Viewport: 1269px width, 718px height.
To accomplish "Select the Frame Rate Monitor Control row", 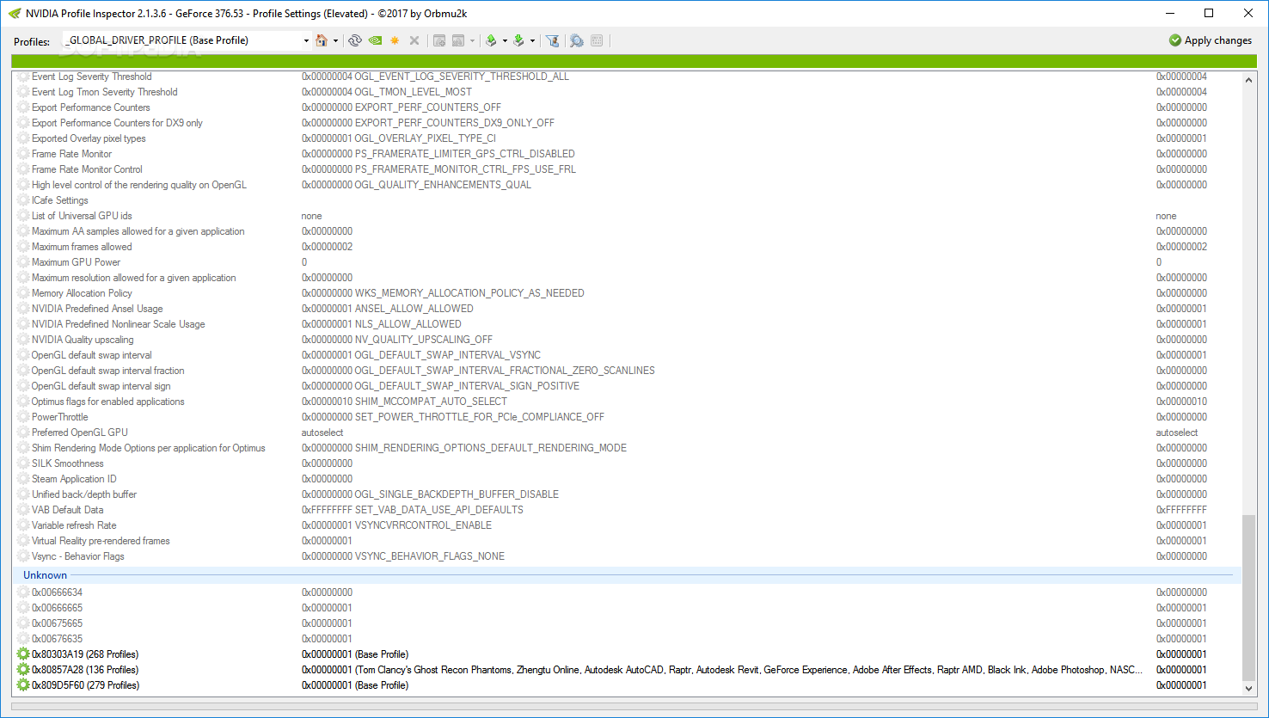I will pos(627,169).
